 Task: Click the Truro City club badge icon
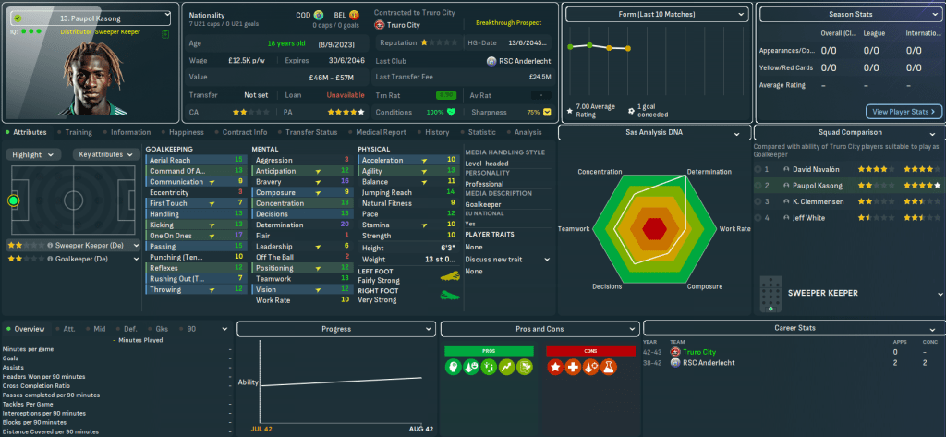point(379,25)
